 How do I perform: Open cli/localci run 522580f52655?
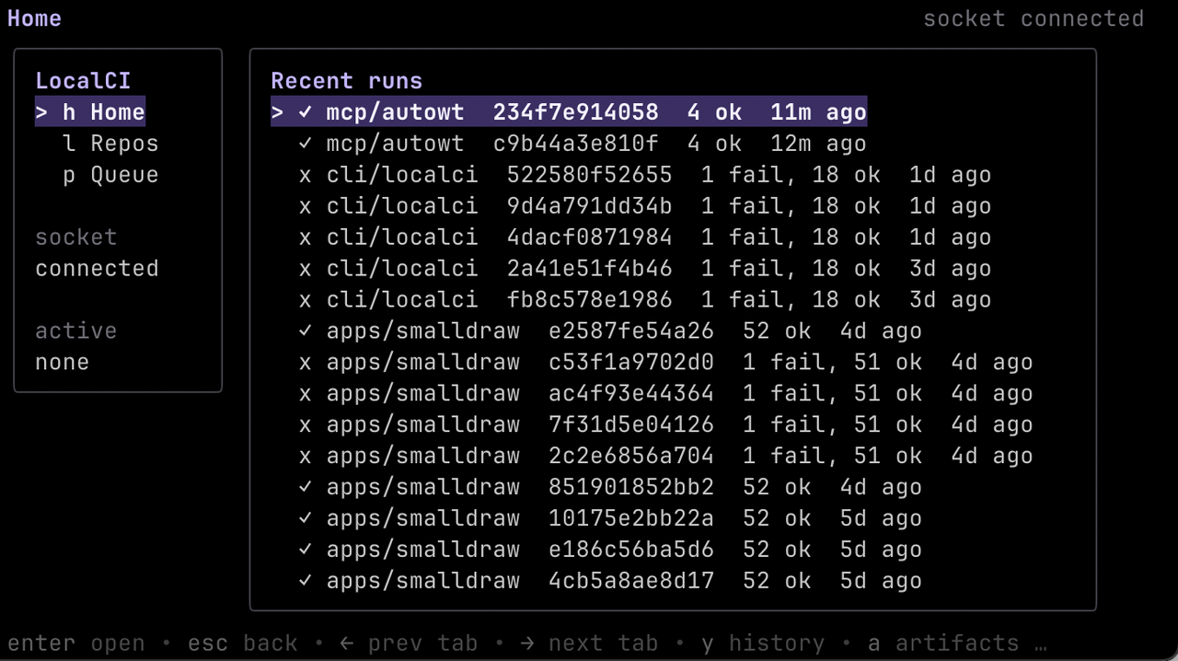pyautogui.click(x=644, y=175)
